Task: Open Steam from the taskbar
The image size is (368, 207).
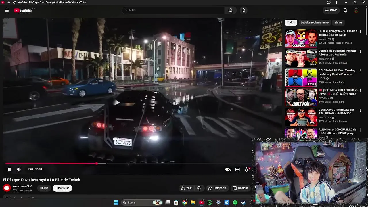Action: click(244, 202)
